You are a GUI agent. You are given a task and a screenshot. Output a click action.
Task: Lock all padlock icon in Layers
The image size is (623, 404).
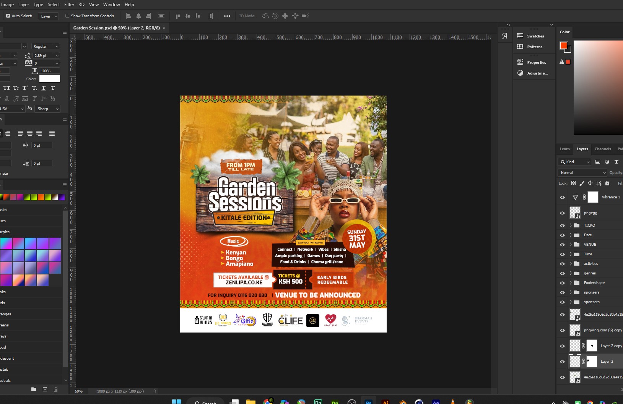point(607,183)
